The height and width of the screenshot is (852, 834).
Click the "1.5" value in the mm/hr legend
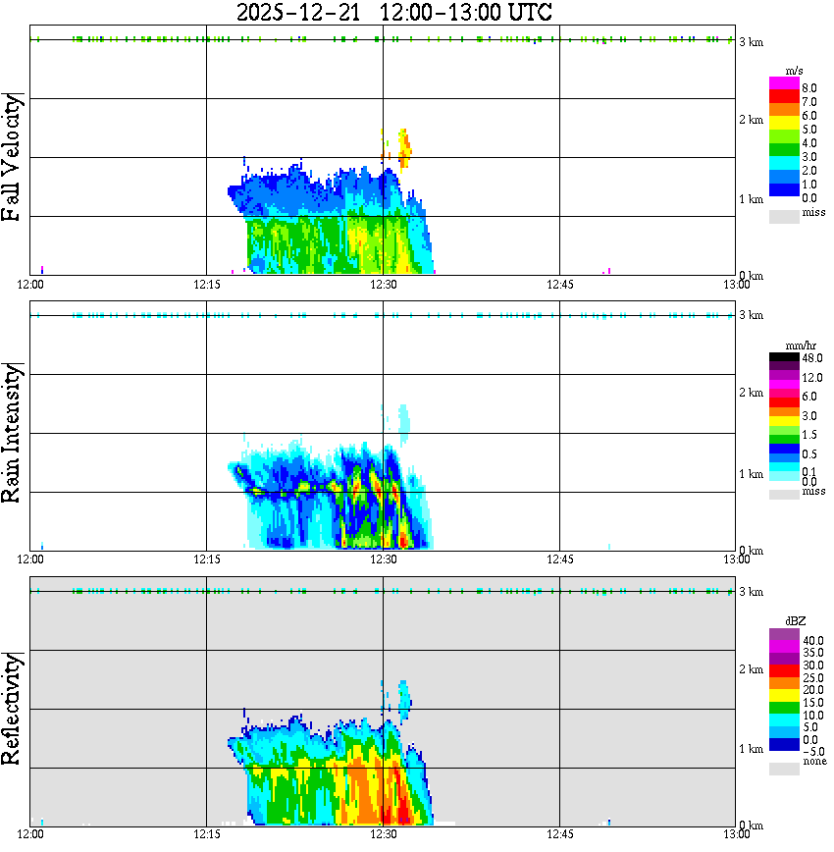tap(809, 435)
